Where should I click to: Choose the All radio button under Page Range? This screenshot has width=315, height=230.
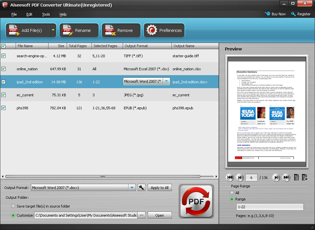(x=231, y=193)
